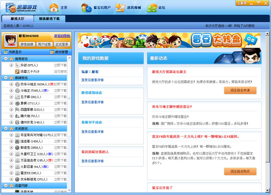271x195 pixels.
Task: Click the 迅雷游戏 logo
Action: pos(21,8)
